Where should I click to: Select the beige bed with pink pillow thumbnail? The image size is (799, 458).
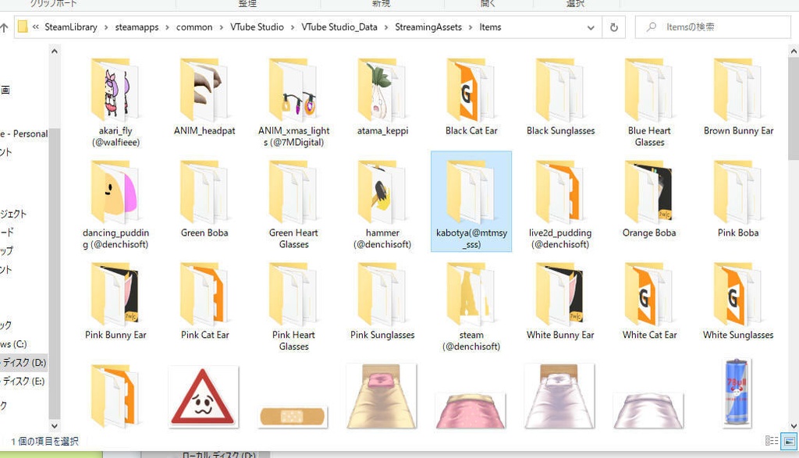coord(382,396)
